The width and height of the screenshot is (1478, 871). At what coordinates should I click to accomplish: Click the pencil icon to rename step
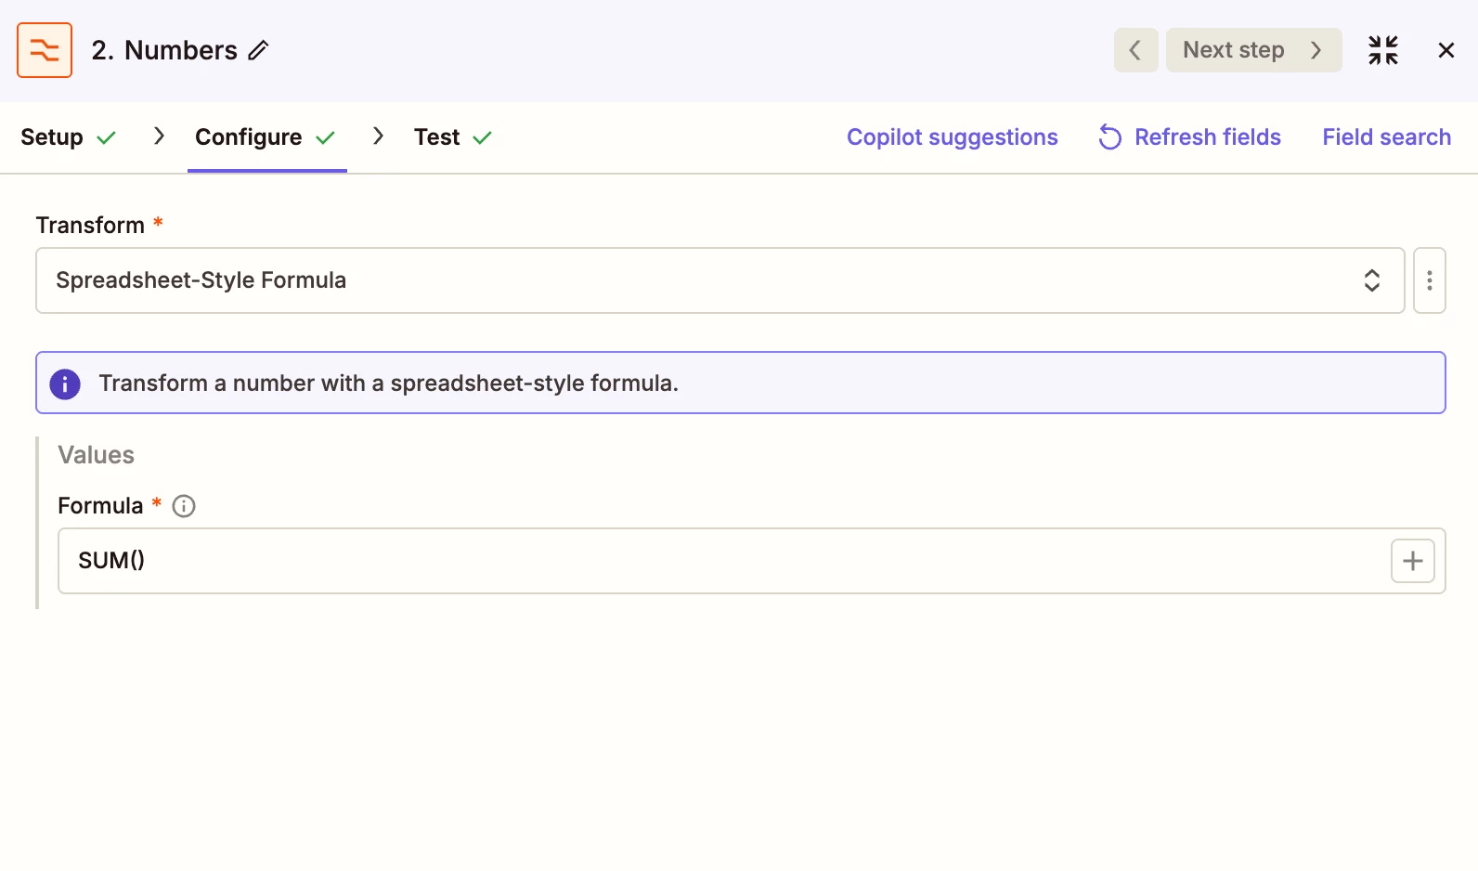pos(258,50)
